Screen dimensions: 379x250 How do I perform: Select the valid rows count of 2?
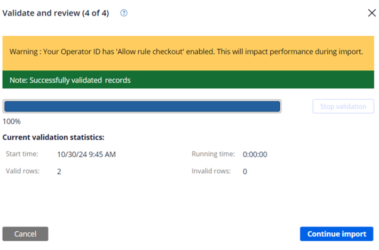(59, 172)
